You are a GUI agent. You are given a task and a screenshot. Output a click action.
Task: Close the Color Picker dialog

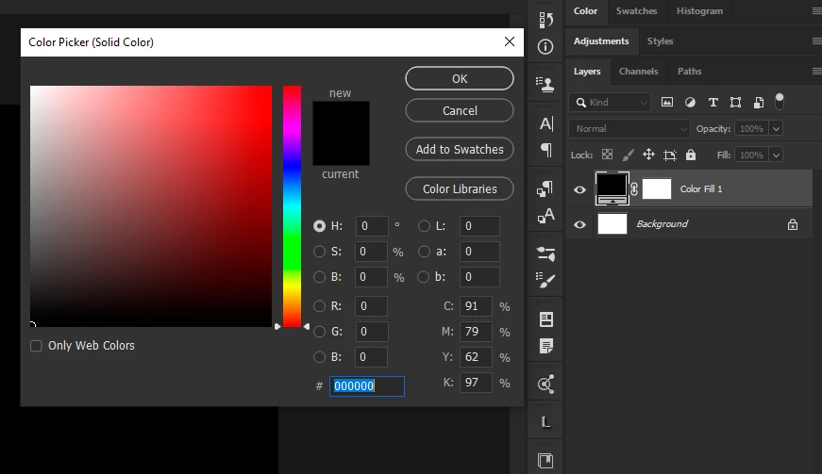(509, 41)
